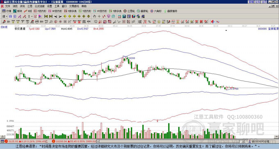Open the 六角形 tool

[x=156, y=11]
